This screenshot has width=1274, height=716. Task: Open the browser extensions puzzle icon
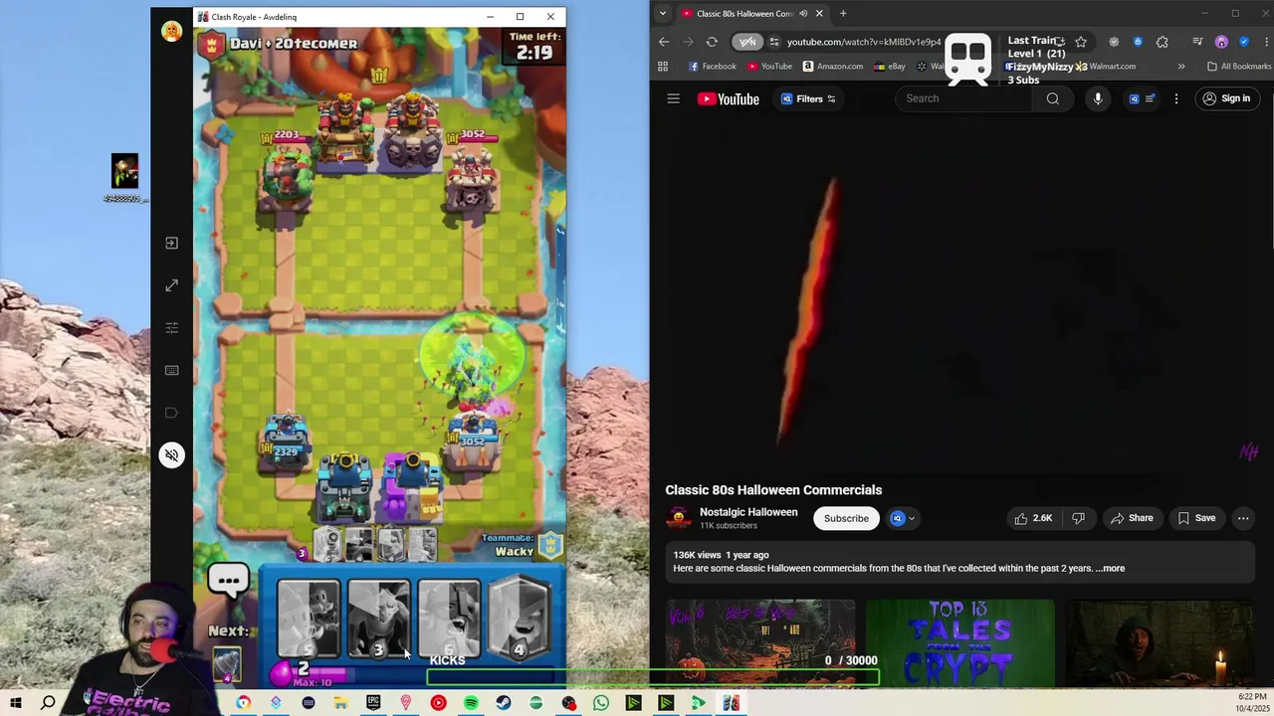1162,42
